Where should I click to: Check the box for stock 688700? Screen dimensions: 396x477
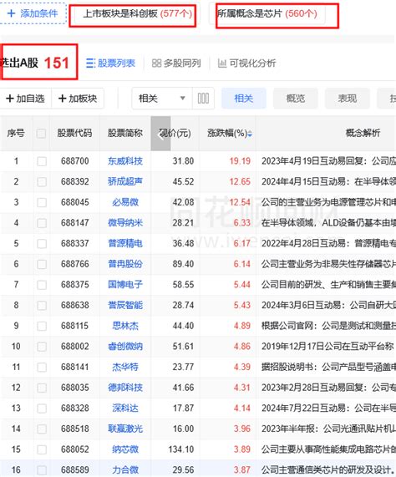[x=42, y=161]
